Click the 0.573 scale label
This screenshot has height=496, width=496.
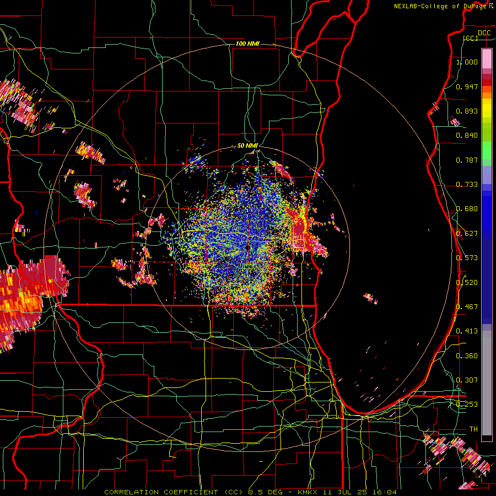pyautogui.click(x=467, y=258)
